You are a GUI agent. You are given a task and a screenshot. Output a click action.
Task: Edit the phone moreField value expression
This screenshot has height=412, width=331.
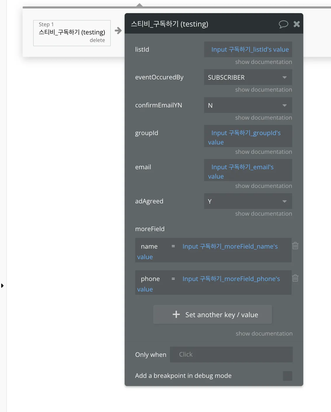[231, 279]
